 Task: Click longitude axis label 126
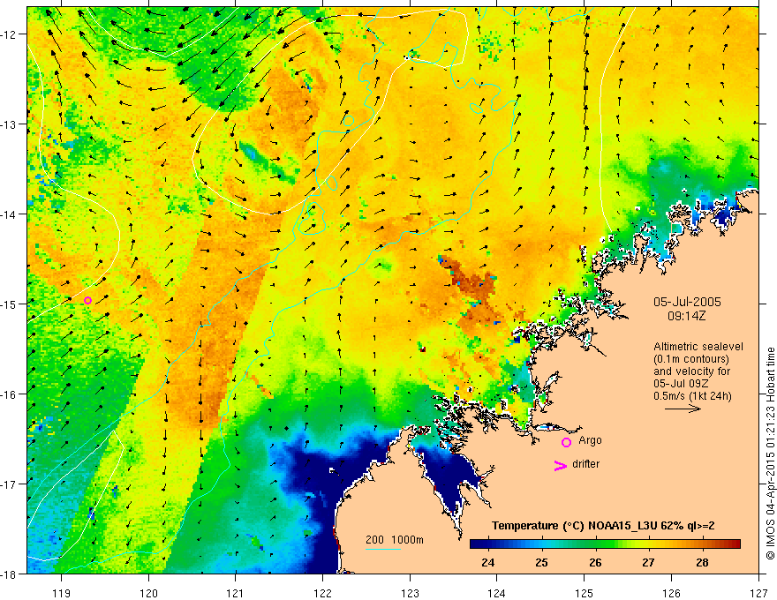pyautogui.click(x=671, y=593)
